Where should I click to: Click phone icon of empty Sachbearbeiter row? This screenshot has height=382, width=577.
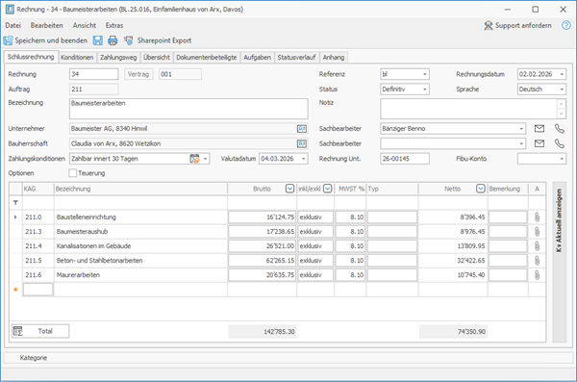click(560, 143)
